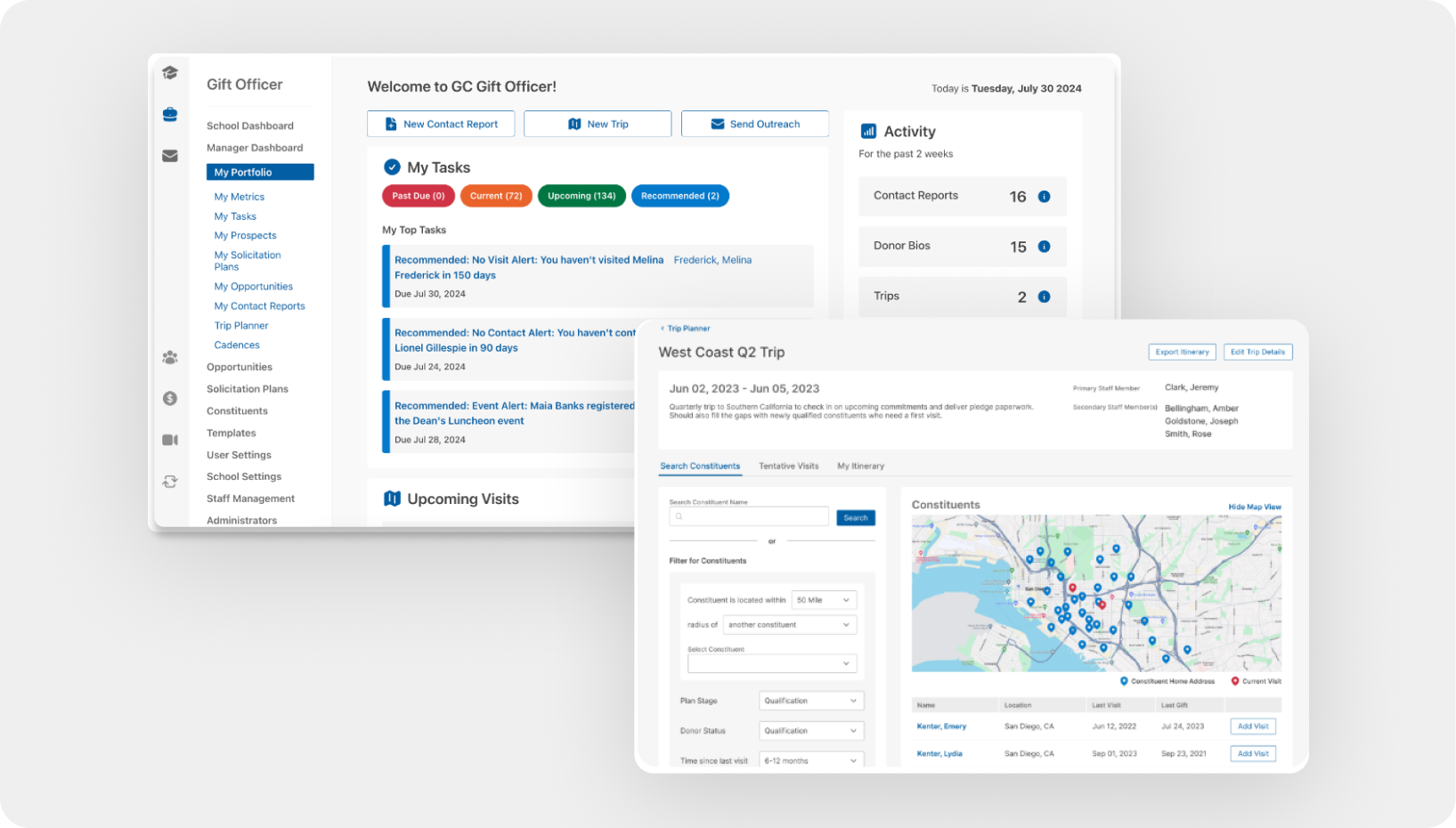Click the Donor Bios info icon
Viewport: 1456px width, 828px height.
[x=1044, y=247]
